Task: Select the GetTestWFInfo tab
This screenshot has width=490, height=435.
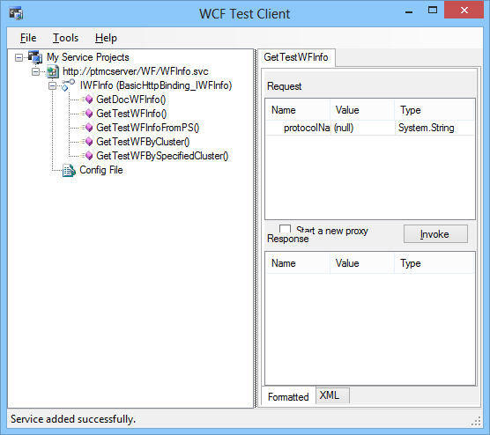Action: tap(296, 57)
